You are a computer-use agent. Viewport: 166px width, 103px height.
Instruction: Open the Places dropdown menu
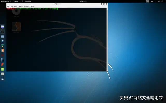tap(16, 1)
